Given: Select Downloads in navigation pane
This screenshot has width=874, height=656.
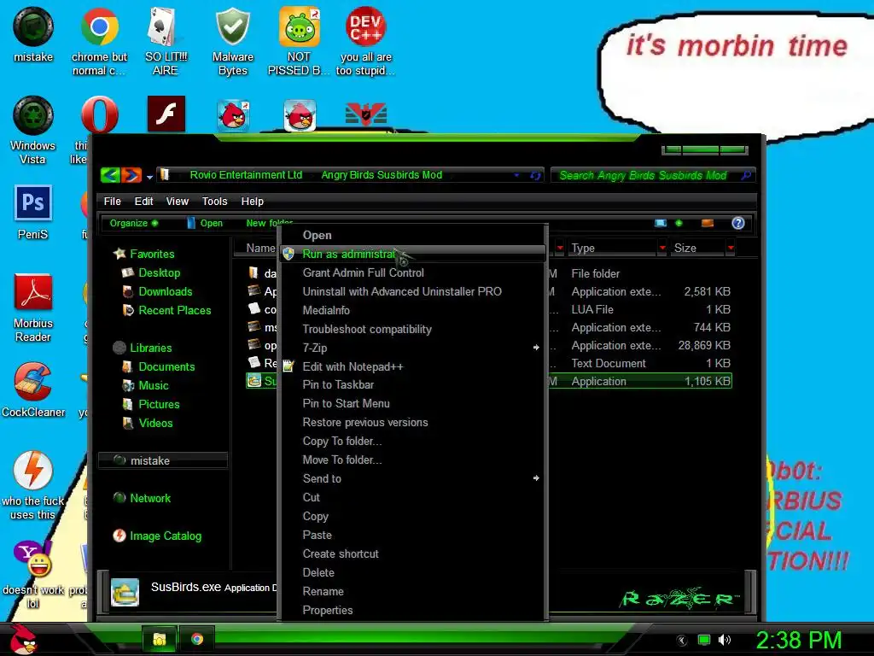Looking at the screenshot, I should coord(165,292).
